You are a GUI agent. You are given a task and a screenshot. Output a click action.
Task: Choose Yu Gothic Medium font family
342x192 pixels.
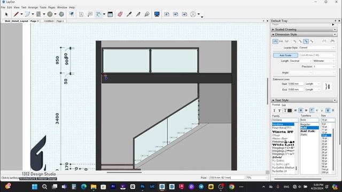[283, 167]
